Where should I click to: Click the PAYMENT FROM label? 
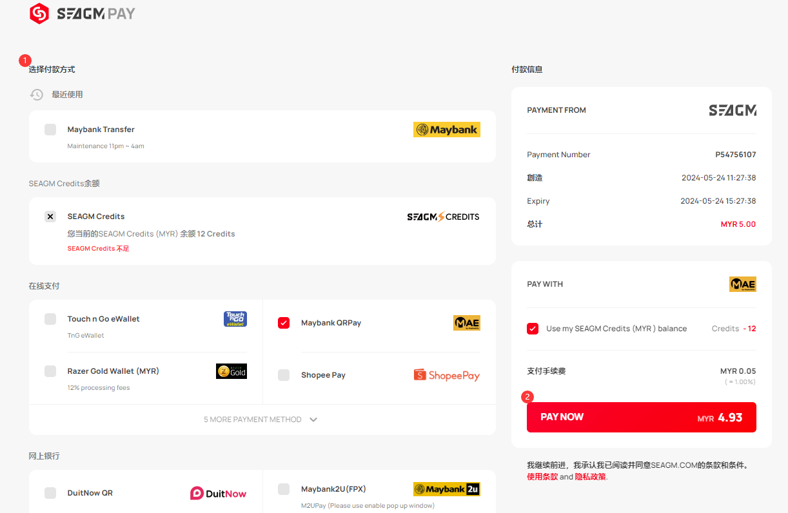pyautogui.click(x=557, y=110)
